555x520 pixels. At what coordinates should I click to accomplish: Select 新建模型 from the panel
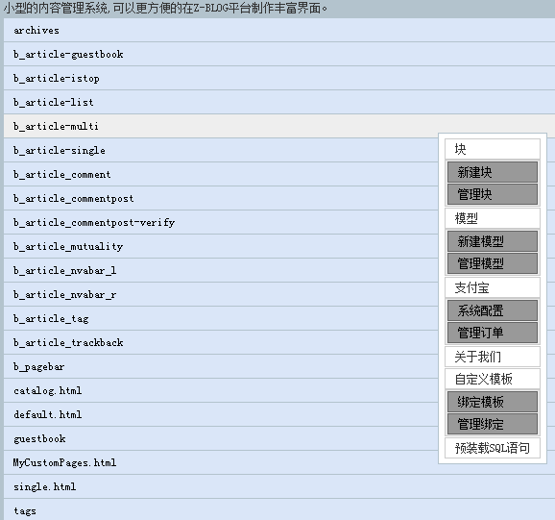[493, 241]
